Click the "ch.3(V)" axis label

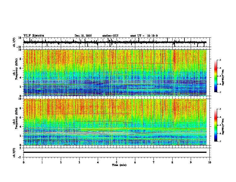tap(14, 153)
